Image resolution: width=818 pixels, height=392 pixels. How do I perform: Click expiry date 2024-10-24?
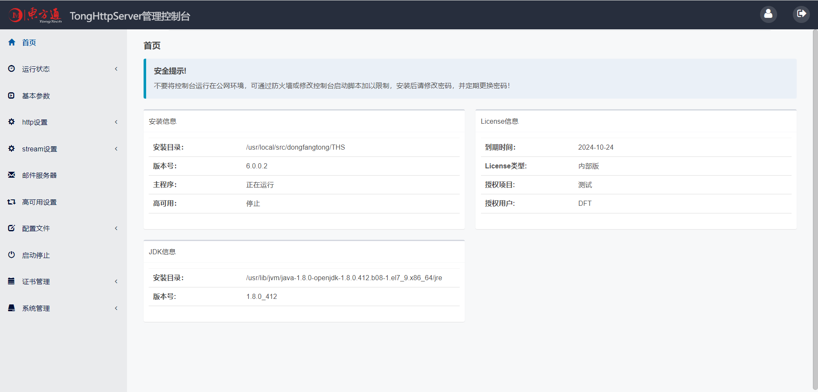596,147
